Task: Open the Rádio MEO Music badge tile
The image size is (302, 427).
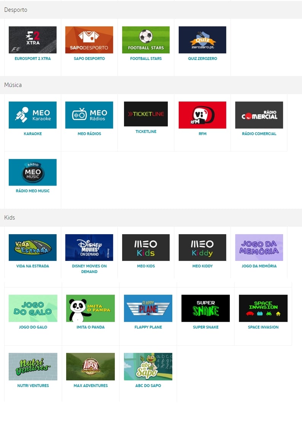Action: click(33, 172)
